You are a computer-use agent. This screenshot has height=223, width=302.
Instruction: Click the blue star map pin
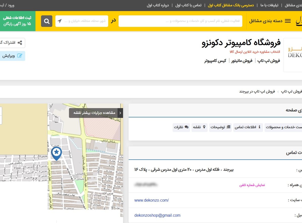click(x=57, y=154)
